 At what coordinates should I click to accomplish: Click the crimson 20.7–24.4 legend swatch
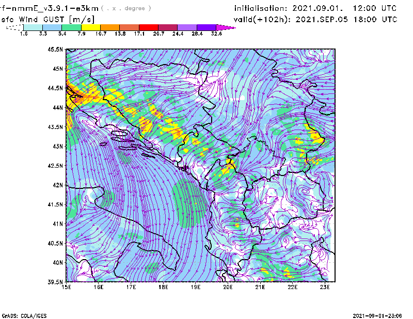pyautogui.click(x=168, y=27)
